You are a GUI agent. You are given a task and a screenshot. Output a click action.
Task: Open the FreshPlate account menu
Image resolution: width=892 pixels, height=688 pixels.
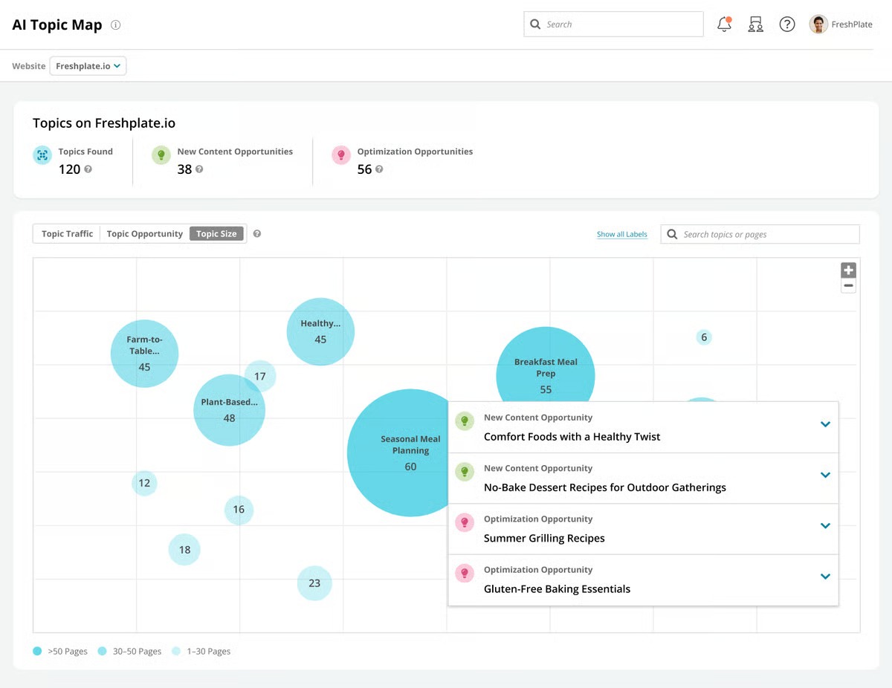pos(841,24)
